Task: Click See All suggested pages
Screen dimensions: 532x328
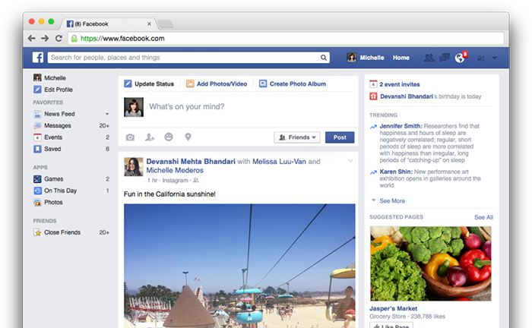Action: (483, 217)
